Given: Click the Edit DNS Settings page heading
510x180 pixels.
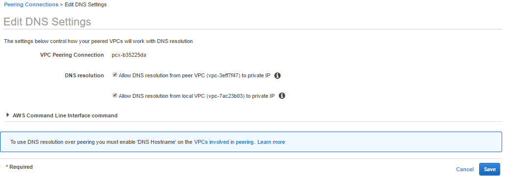Looking at the screenshot, I should [x=47, y=22].
